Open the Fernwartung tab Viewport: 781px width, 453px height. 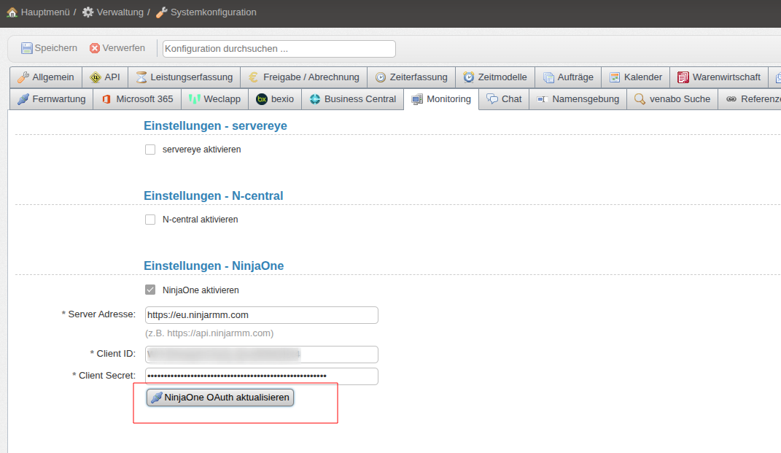coord(51,99)
